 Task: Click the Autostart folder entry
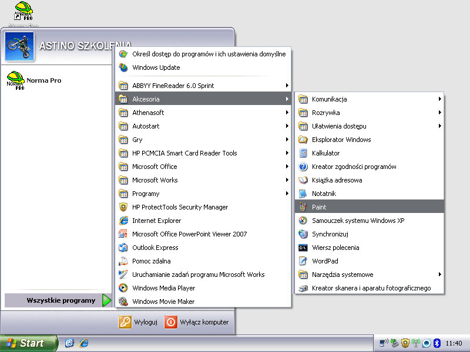pyautogui.click(x=203, y=126)
